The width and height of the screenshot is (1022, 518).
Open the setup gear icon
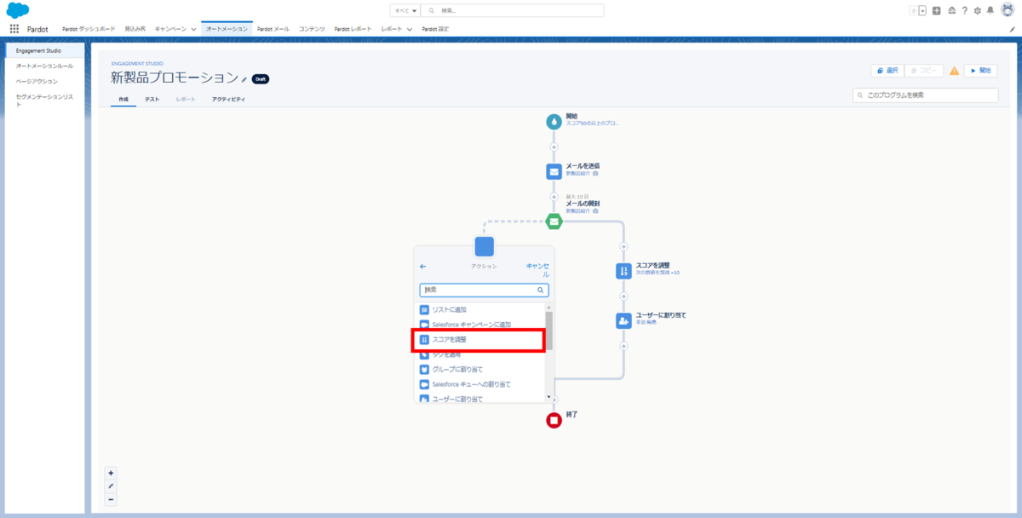coord(977,10)
